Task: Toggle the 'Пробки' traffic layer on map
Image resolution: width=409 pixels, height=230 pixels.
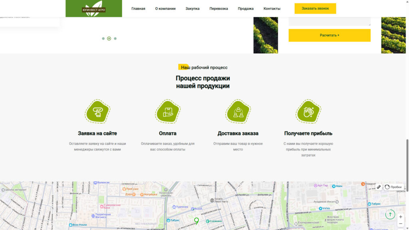Action: [393, 187]
